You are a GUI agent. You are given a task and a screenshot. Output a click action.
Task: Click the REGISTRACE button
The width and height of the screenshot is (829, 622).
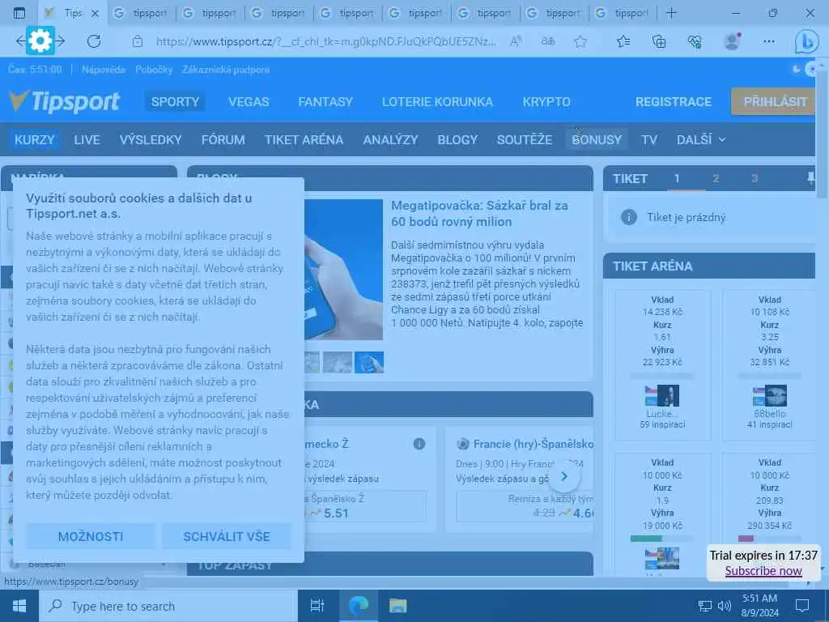[674, 101]
